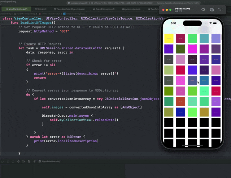Open the Info.plist tab
The height and width of the screenshot is (178, 231).
pos(41,9)
